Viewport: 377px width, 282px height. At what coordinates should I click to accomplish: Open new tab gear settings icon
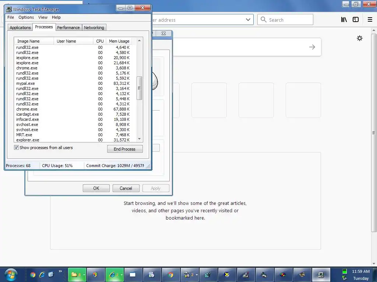359,38
